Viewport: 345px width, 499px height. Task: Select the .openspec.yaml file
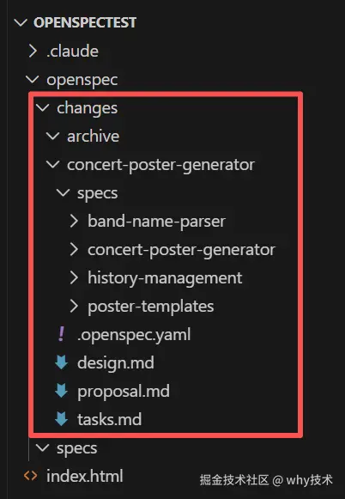[134, 335]
